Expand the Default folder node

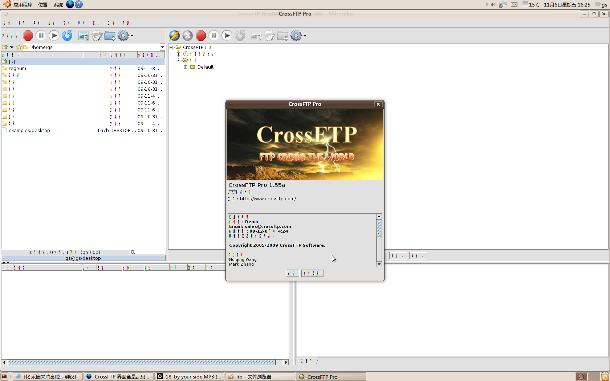pos(186,67)
